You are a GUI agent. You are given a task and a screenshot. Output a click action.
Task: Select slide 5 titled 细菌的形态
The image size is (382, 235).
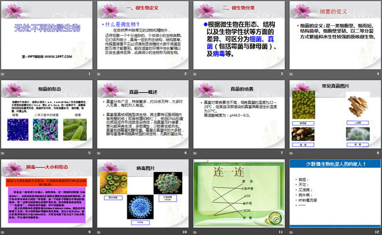[x=47, y=114]
